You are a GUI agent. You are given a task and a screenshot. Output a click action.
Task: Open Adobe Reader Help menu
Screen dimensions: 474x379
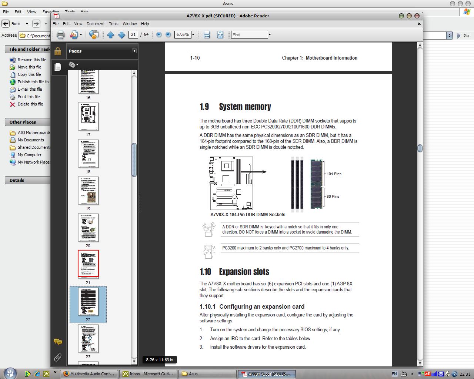[145, 24]
